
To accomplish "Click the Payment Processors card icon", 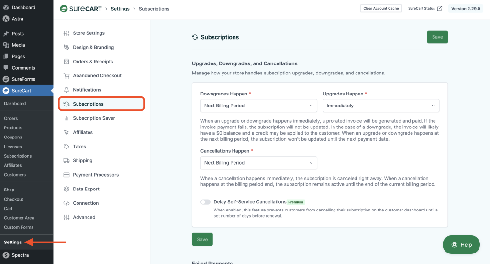I will pyautogui.click(x=67, y=175).
